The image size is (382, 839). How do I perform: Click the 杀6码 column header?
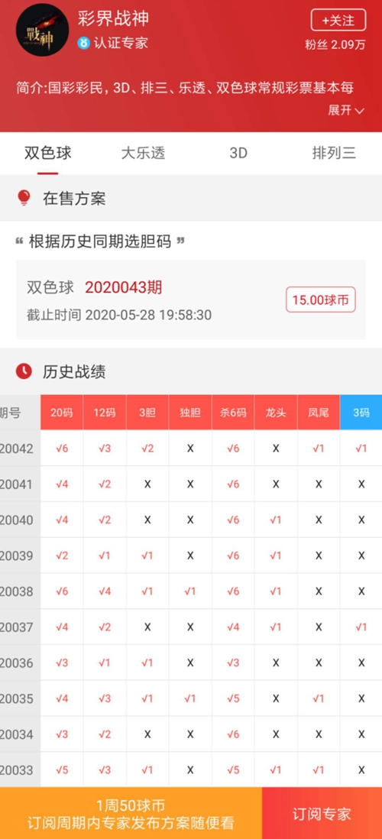(x=233, y=413)
